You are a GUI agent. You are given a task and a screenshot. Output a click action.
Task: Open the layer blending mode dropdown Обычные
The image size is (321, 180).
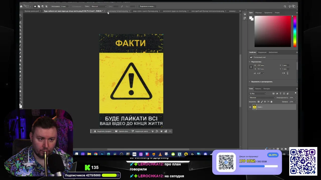click(262, 97)
